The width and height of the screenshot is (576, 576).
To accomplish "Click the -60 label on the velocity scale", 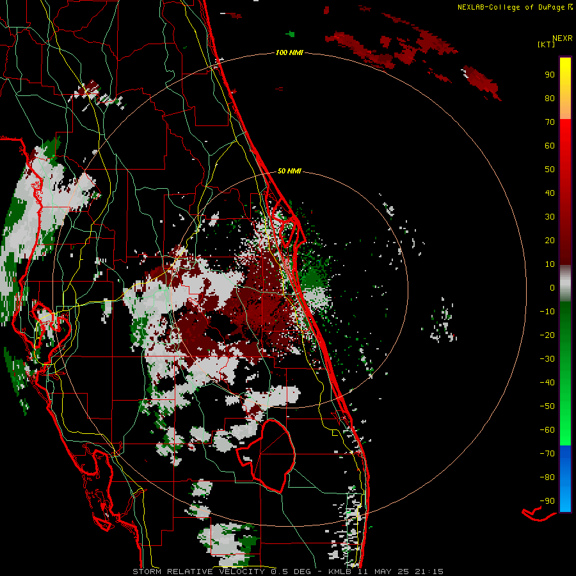I will pos(547,430).
